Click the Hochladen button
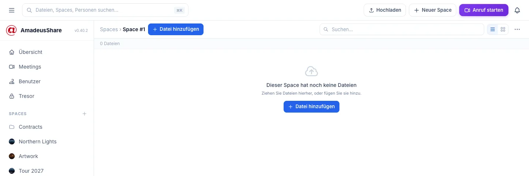 (x=385, y=10)
